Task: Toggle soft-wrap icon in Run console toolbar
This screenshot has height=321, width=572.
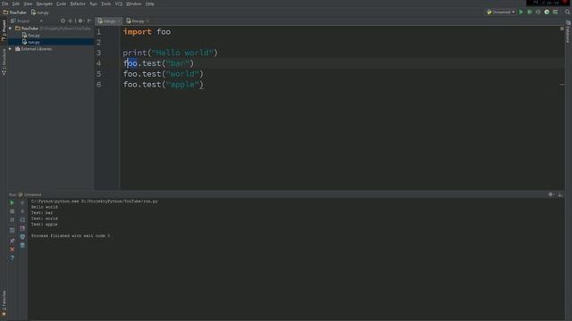Action: (22, 220)
